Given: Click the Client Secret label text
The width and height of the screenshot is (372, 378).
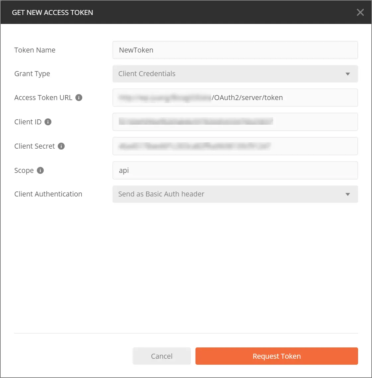Looking at the screenshot, I should point(35,146).
